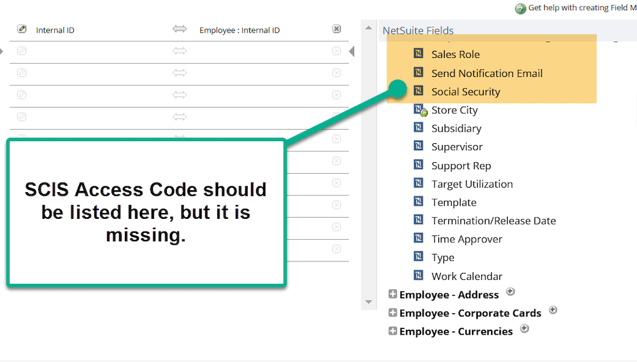Screen dimensions: 637x362
Task: Click the edit pencil icon beside Internal ID
Action: (22, 29)
